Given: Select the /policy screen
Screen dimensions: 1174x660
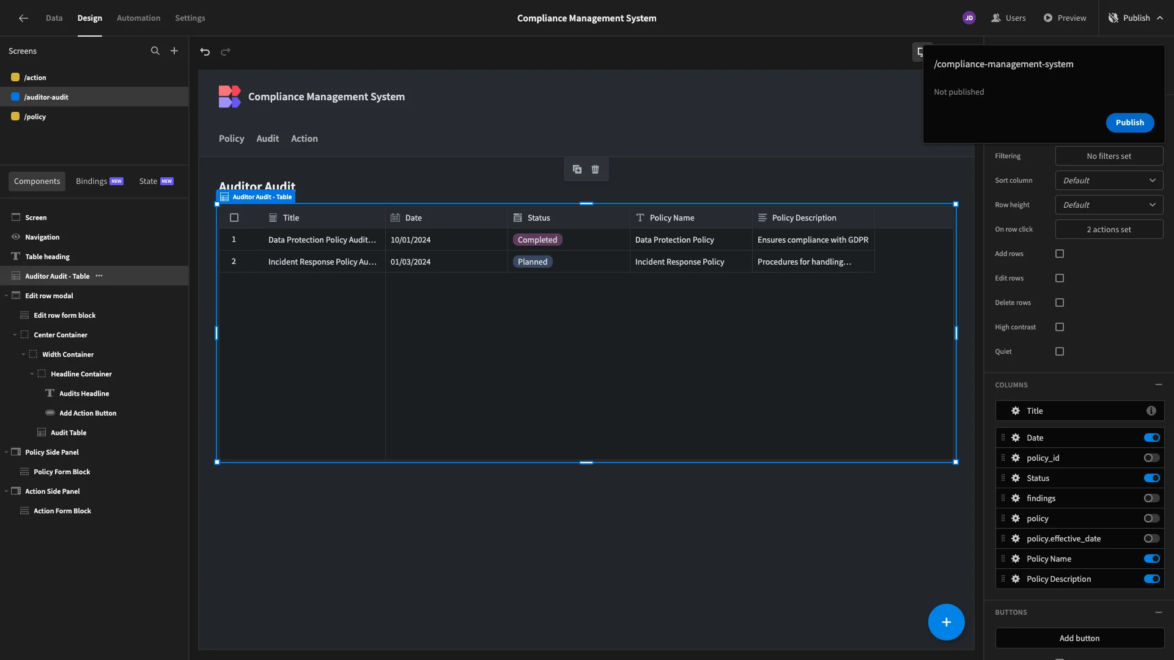Looking at the screenshot, I should pos(94,117).
